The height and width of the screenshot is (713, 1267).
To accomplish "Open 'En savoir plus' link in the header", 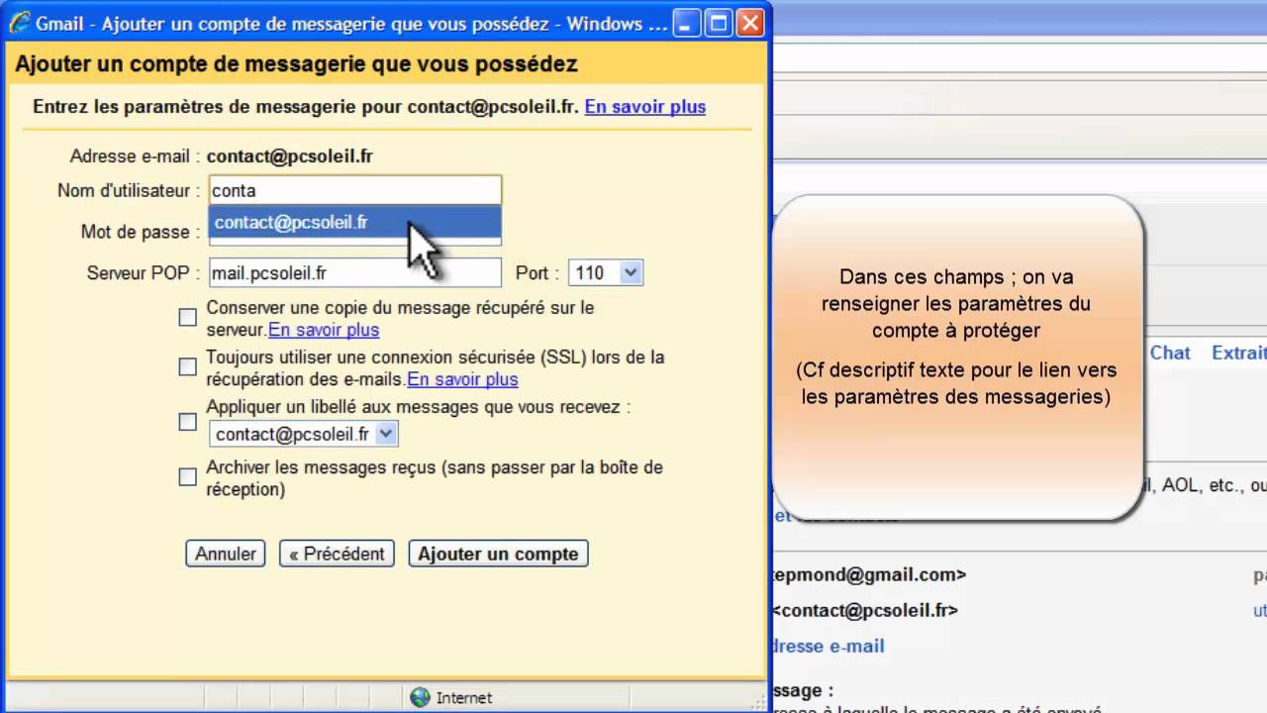I will coord(645,106).
